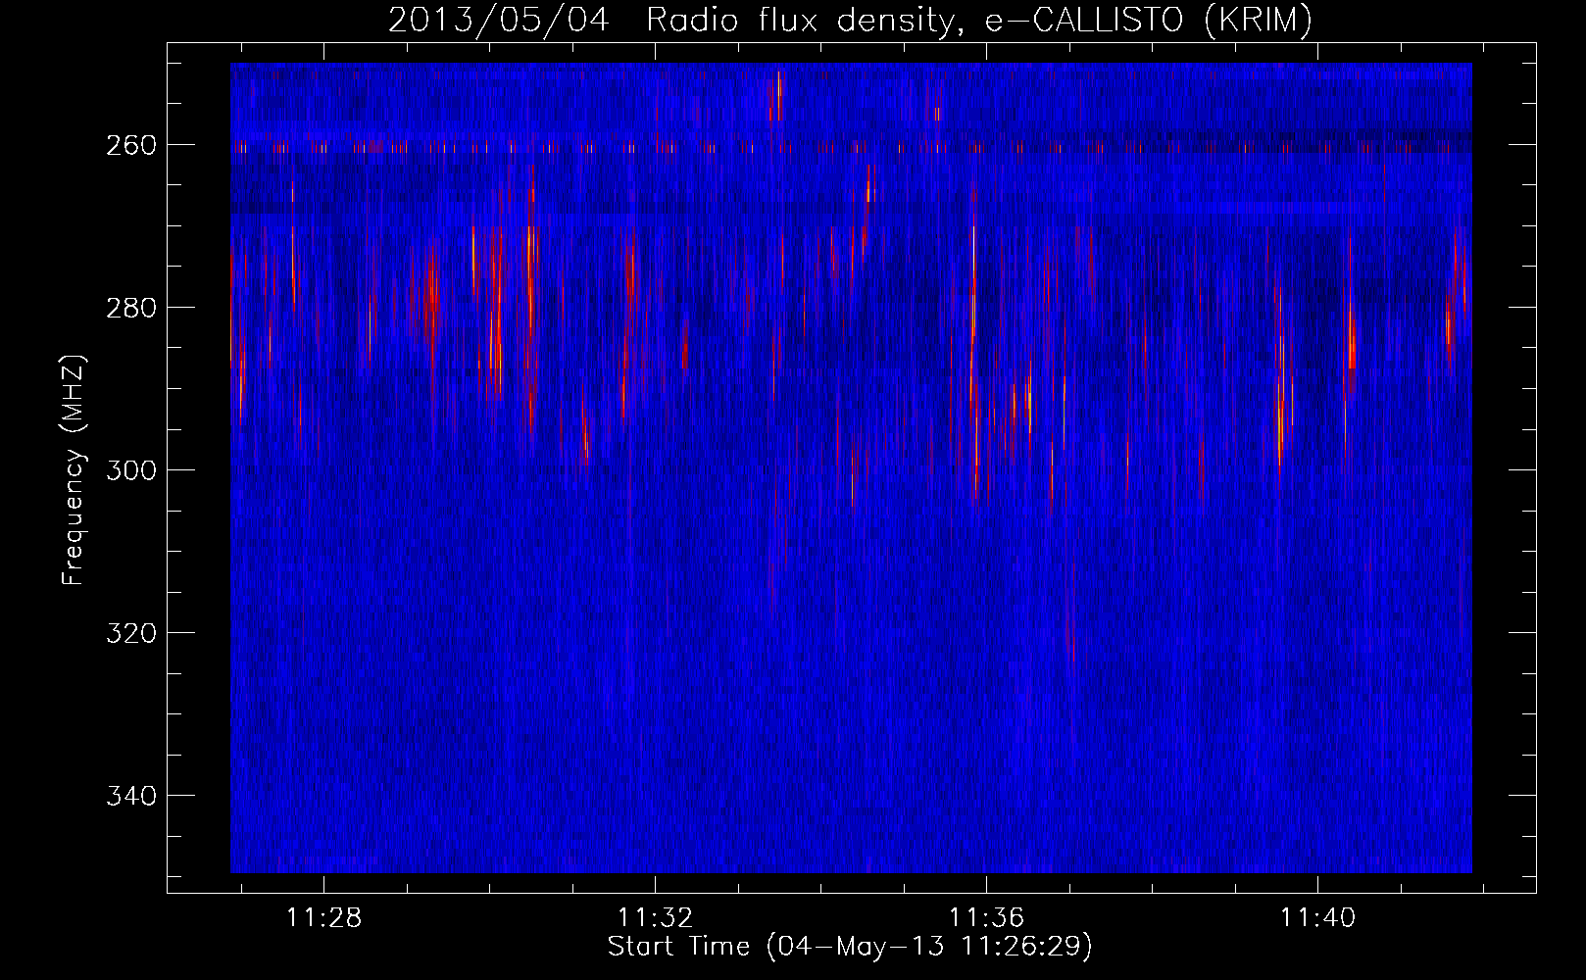This screenshot has width=1586, height=980.
Task: Click the 340 frequency tick label
Action: coord(130,796)
